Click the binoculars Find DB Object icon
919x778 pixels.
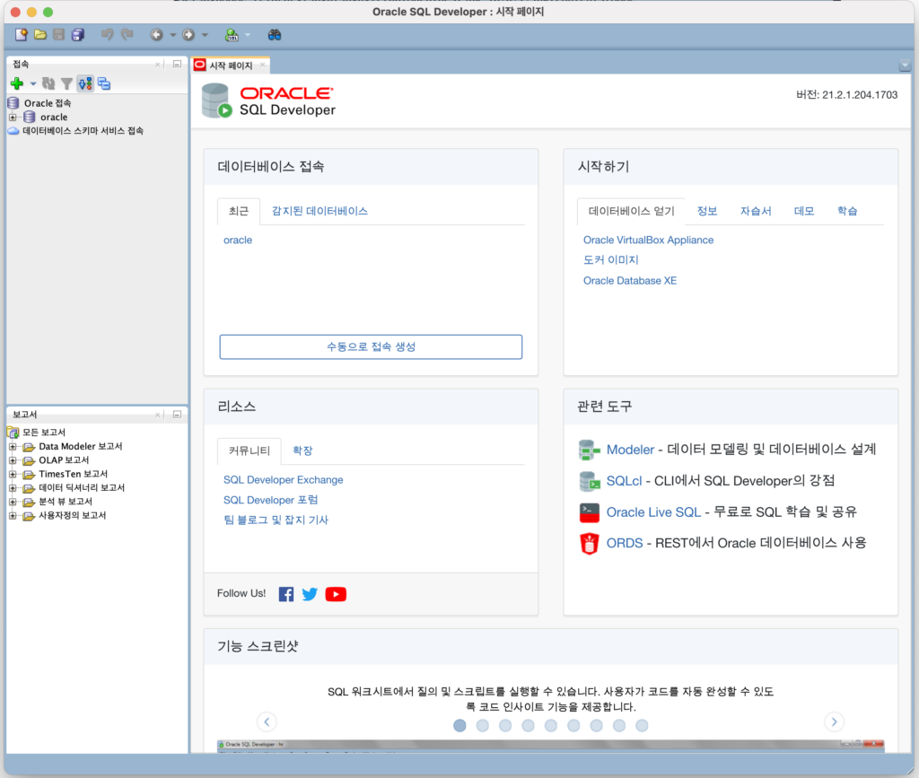(x=275, y=35)
